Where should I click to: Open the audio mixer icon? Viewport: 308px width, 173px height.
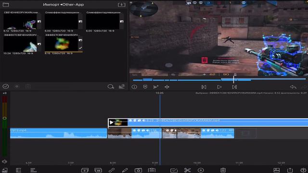(x=33, y=170)
